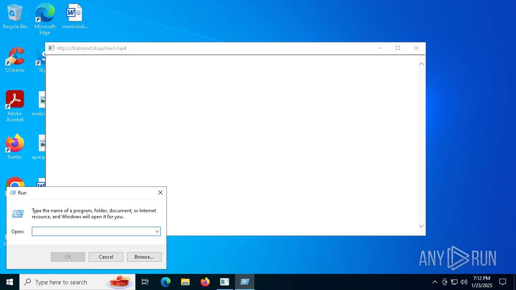Open the Windows Start menu

point(10,282)
